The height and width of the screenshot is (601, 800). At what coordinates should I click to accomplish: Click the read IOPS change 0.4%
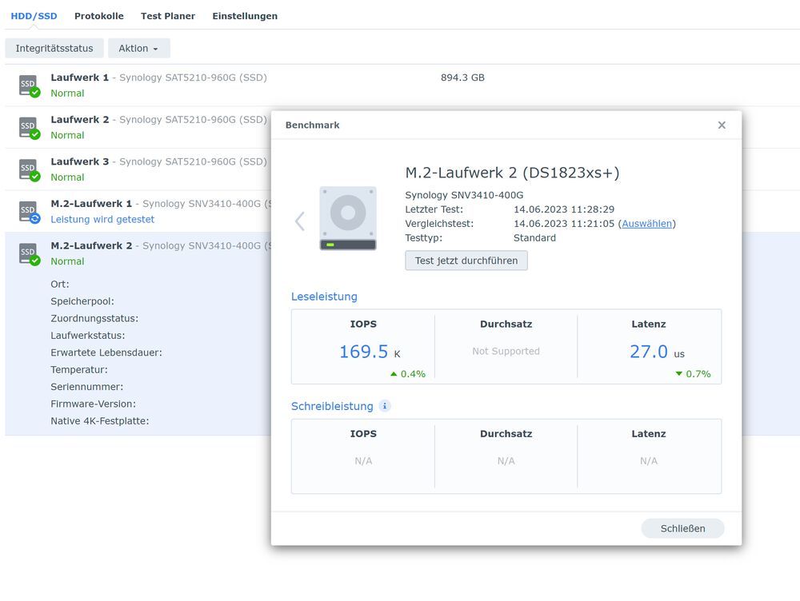(x=408, y=374)
